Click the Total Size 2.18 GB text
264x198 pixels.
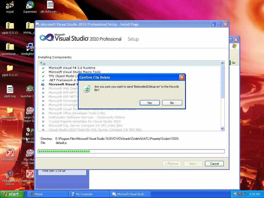point(53,171)
